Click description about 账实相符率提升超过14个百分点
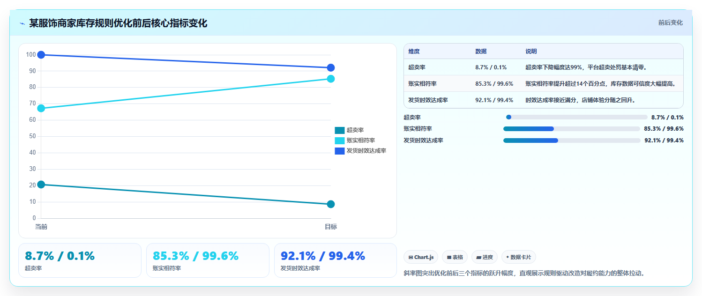 click(601, 84)
